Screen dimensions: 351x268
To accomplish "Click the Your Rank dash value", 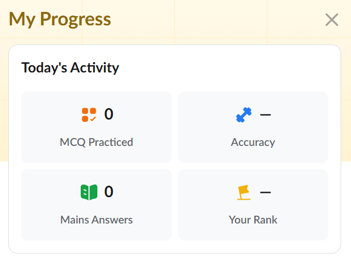I will (266, 192).
